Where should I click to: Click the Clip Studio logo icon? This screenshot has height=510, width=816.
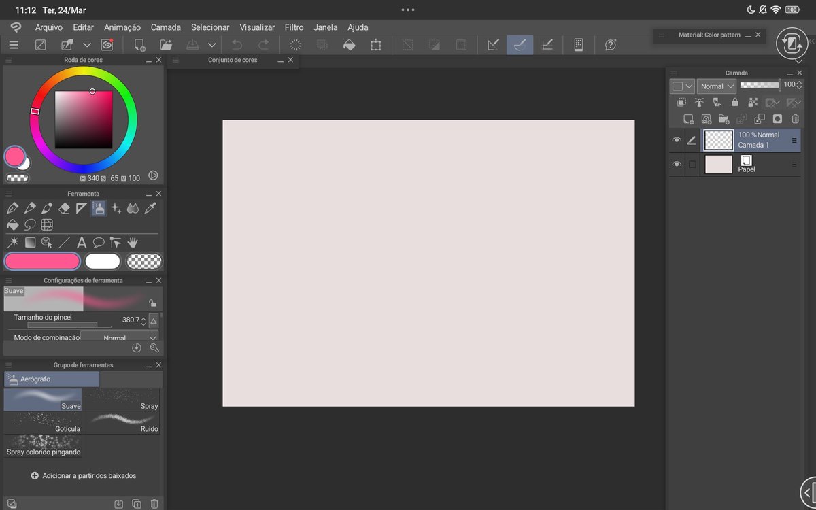[16, 27]
